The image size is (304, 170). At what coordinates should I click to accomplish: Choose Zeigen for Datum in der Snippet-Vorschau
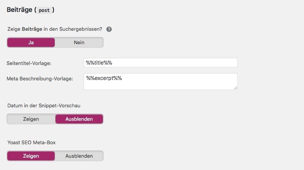click(31, 119)
